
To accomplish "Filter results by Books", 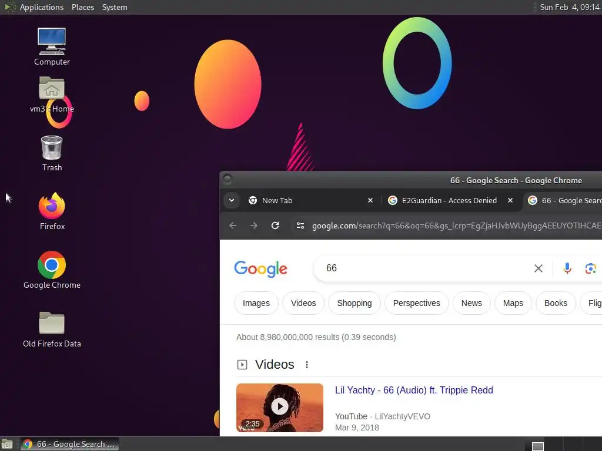I will (x=556, y=303).
